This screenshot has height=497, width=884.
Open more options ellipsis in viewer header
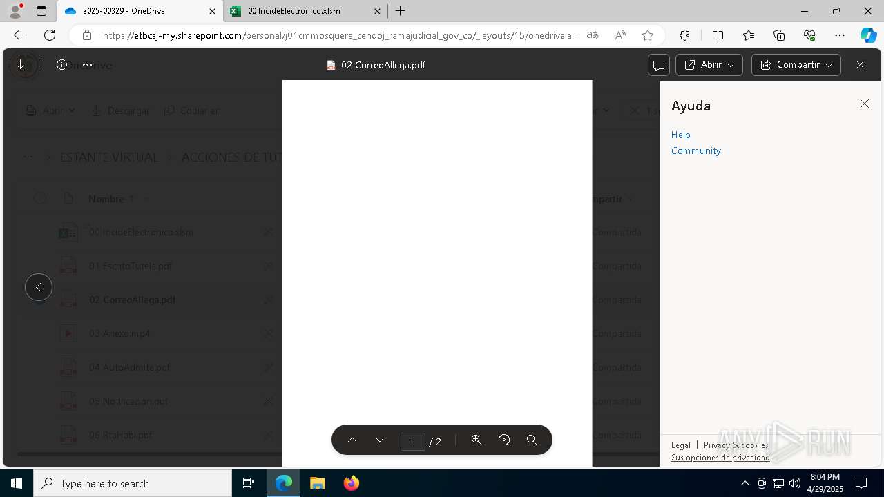point(87,65)
